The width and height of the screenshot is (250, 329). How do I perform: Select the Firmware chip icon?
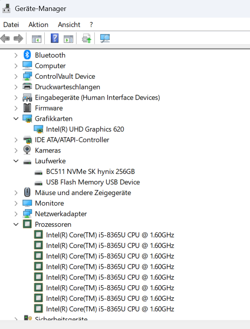[x=27, y=108]
